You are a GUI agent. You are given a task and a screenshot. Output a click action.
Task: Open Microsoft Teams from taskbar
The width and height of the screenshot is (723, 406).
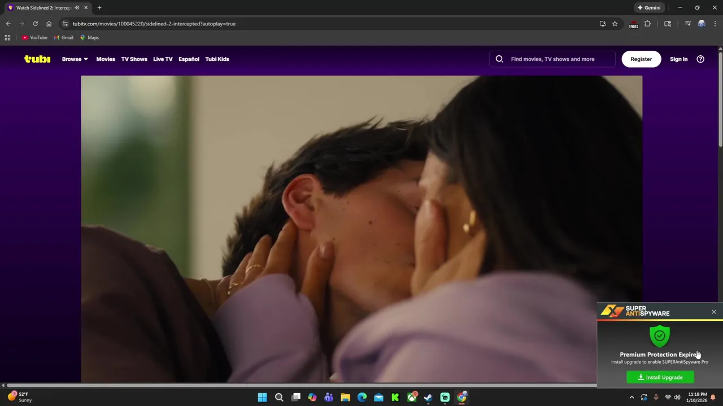click(329, 398)
